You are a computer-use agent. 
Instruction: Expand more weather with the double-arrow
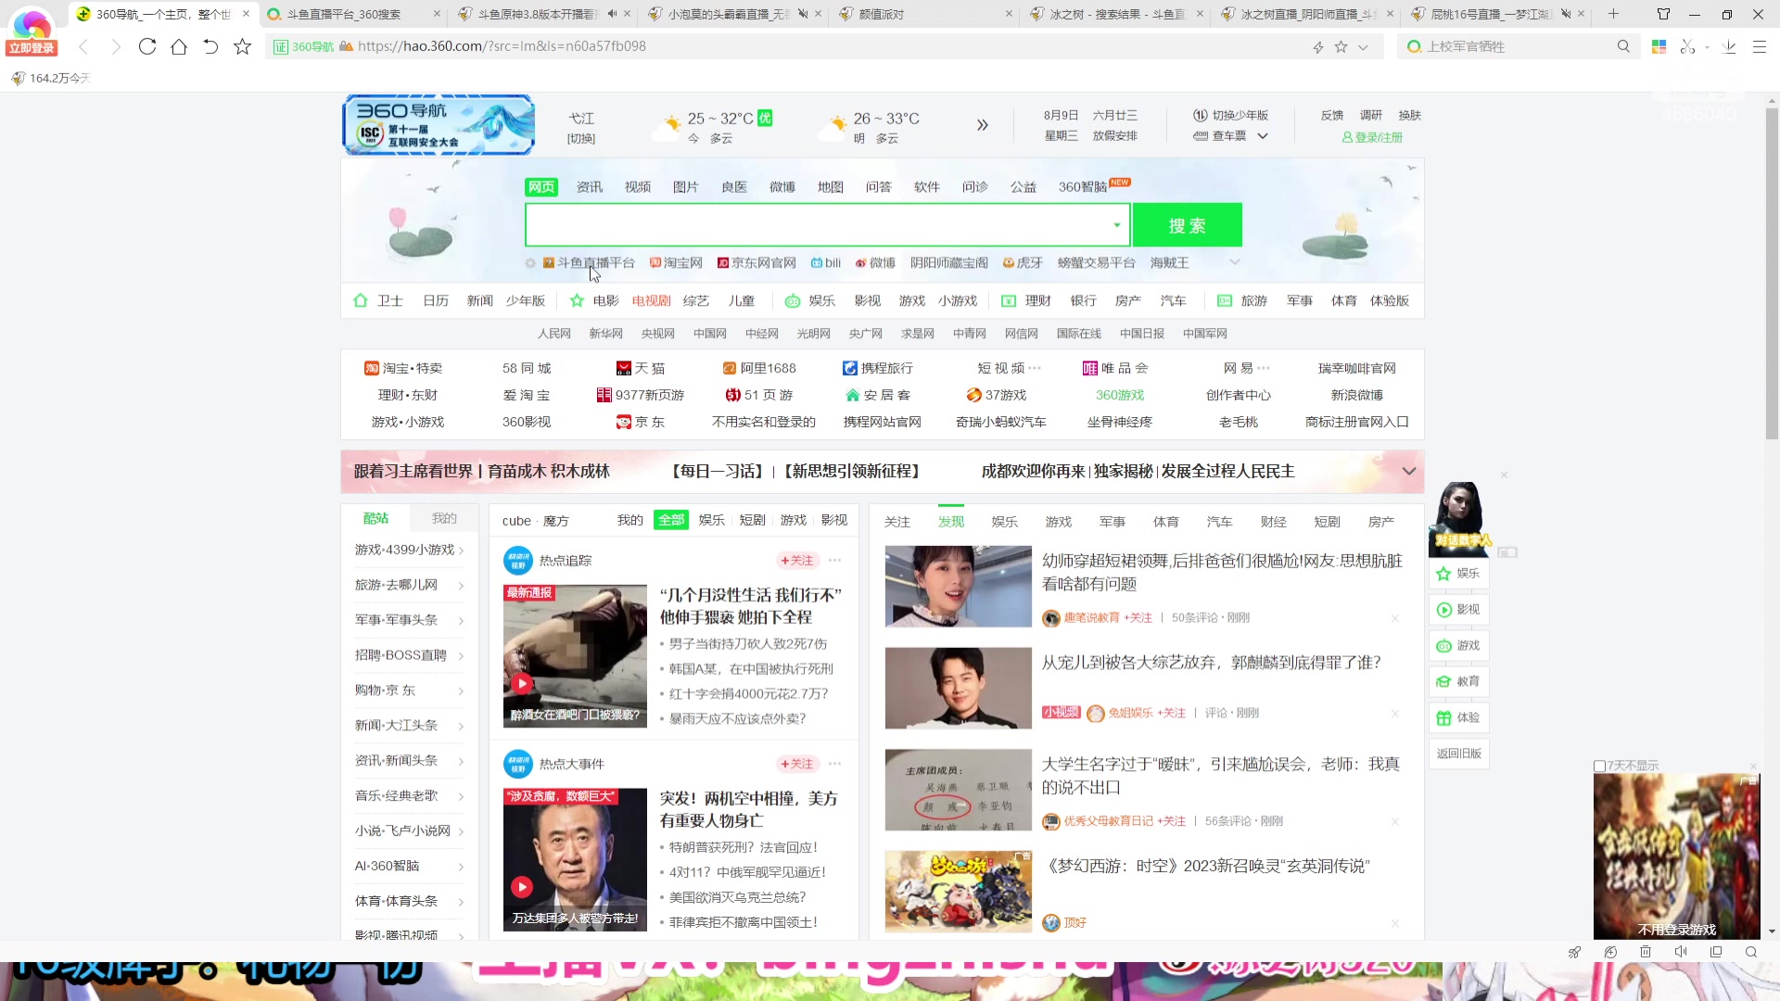983,125
